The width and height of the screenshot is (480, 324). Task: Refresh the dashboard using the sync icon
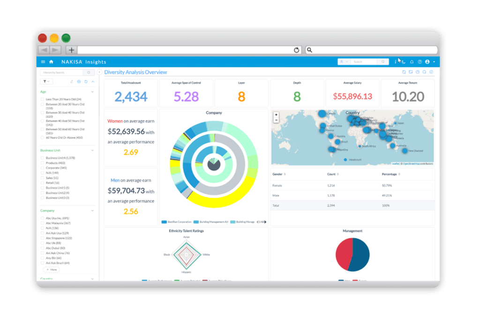click(404, 72)
